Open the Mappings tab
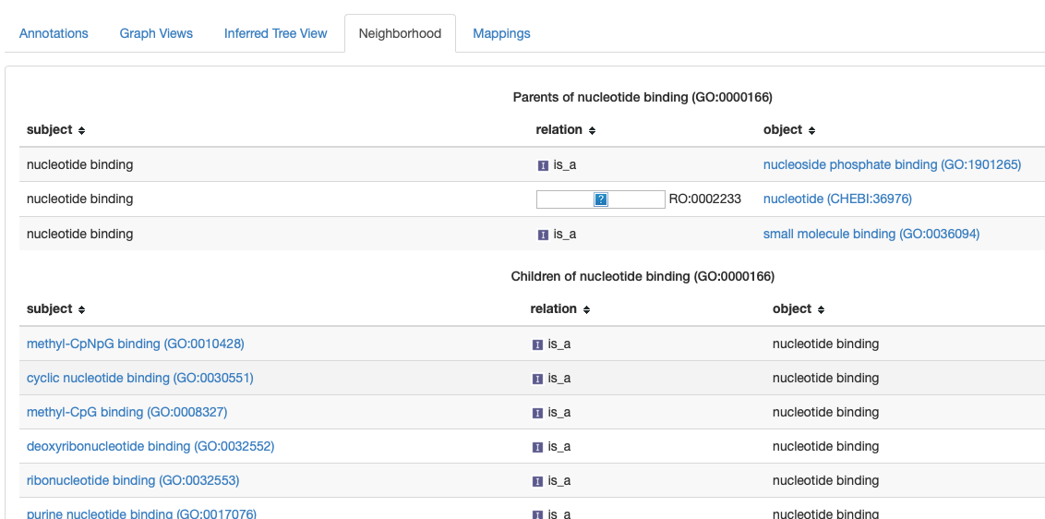 (x=502, y=33)
